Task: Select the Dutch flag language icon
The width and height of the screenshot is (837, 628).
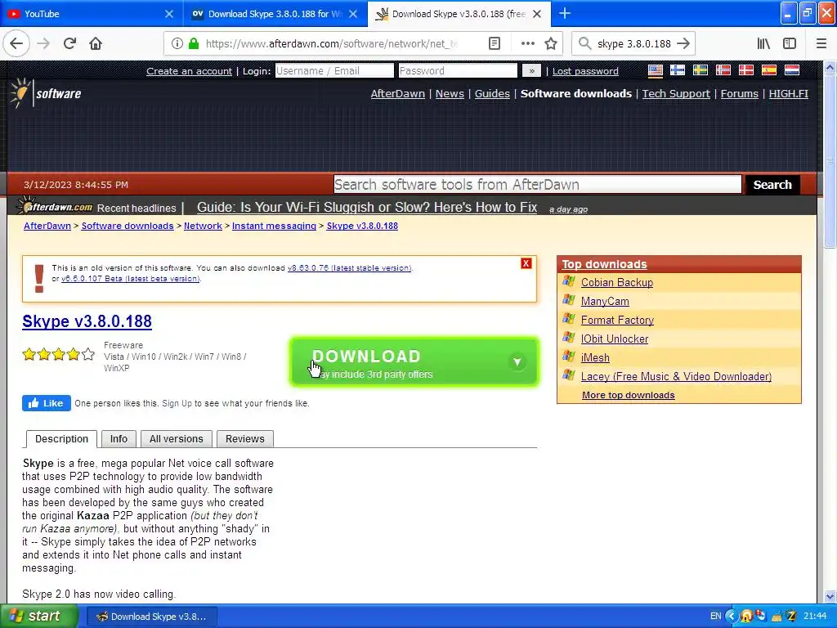Action: (791, 70)
